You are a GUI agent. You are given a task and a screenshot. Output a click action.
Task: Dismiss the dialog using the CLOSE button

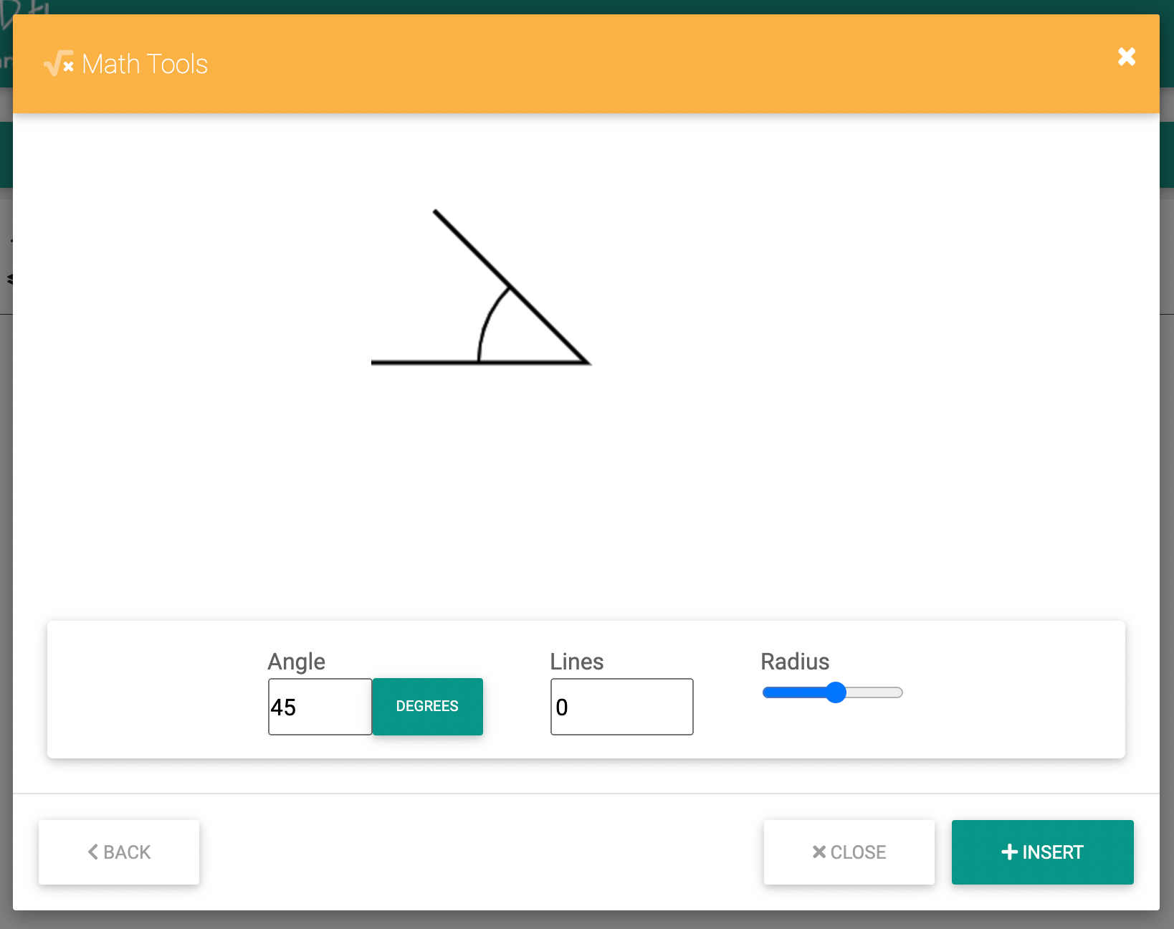pos(849,852)
